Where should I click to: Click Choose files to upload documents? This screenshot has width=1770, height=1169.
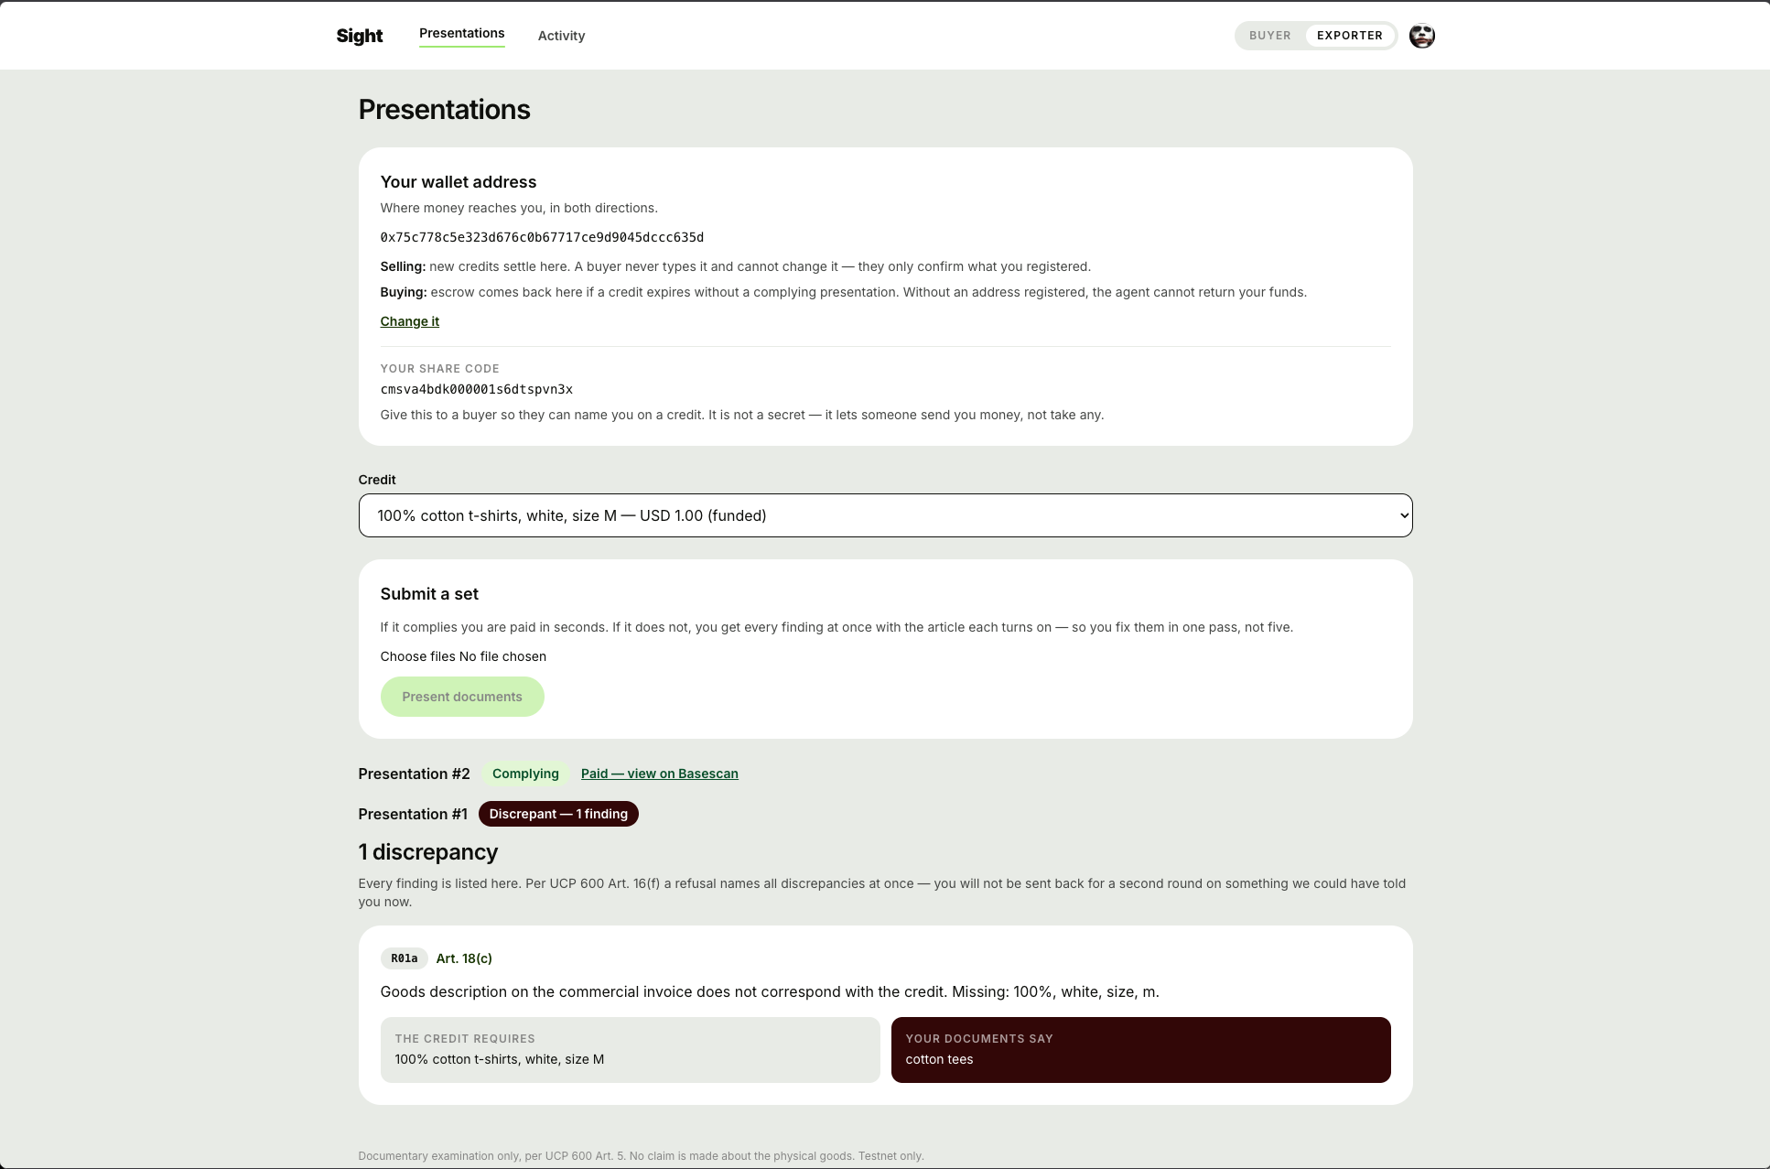pyautogui.click(x=418, y=656)
